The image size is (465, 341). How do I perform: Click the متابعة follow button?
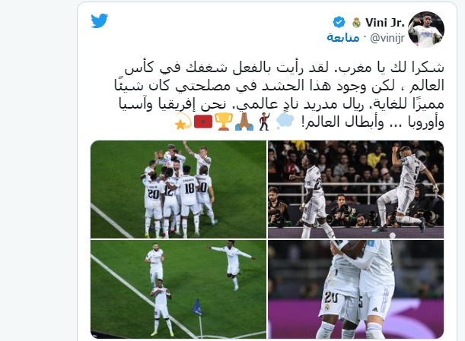pos(342,38)
